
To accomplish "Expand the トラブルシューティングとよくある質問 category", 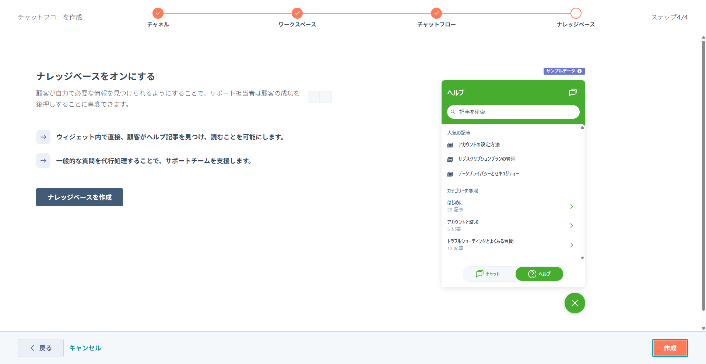I will [x=571, y=245].
